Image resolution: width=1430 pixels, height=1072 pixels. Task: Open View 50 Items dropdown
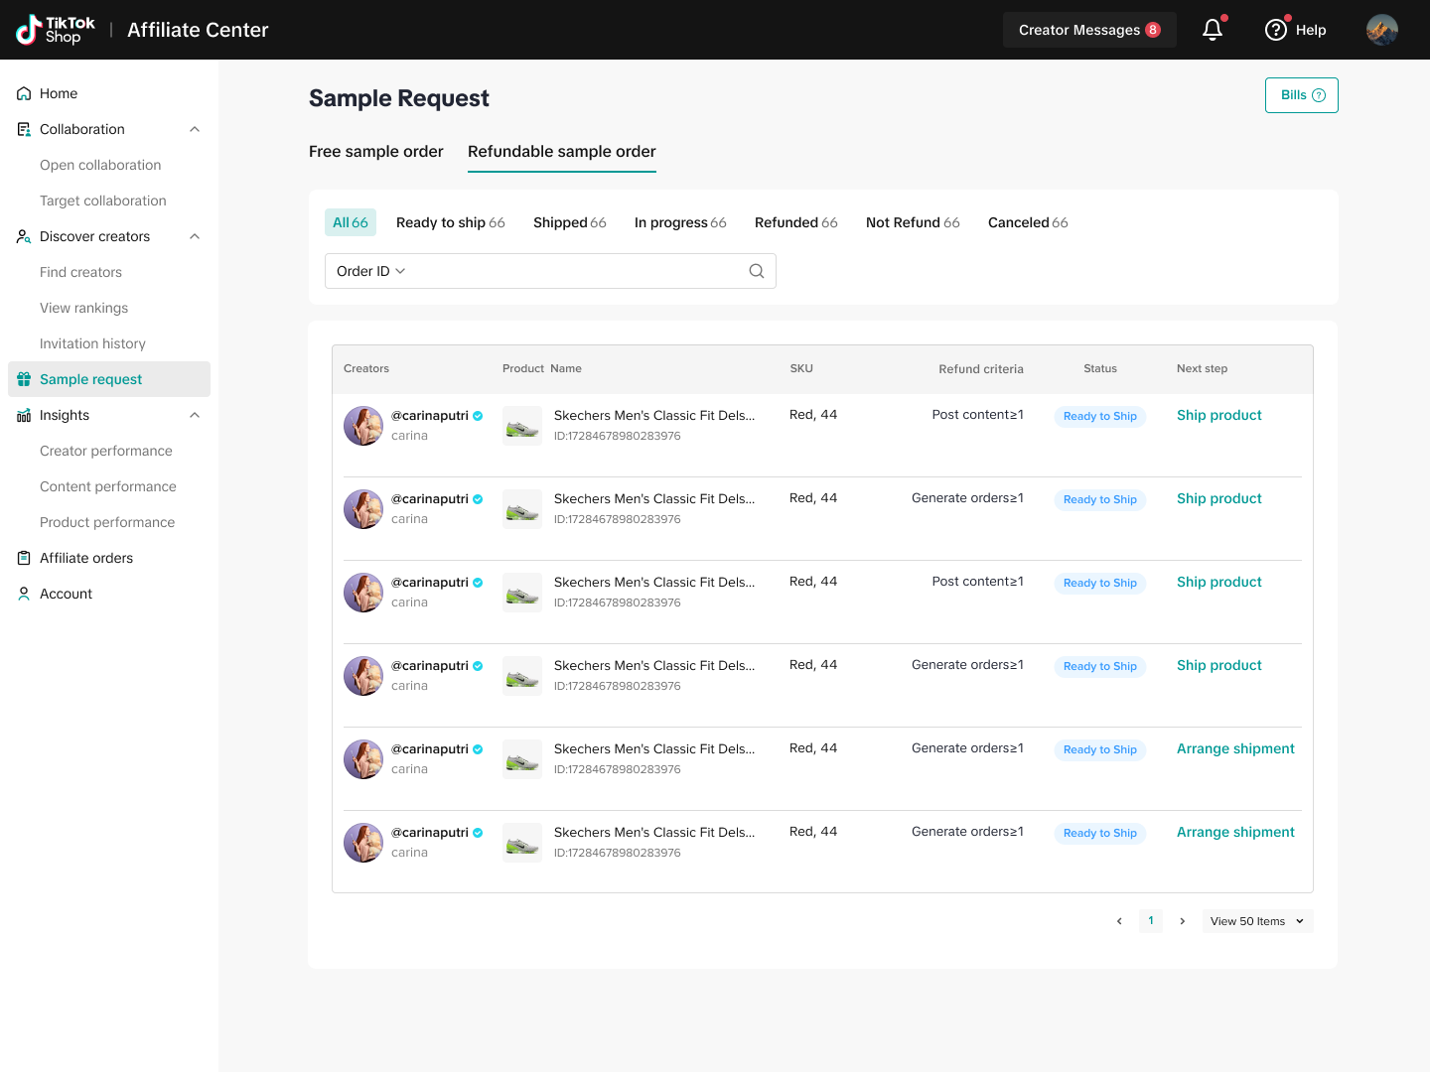pyautogui.click(x=1256, y=921)
